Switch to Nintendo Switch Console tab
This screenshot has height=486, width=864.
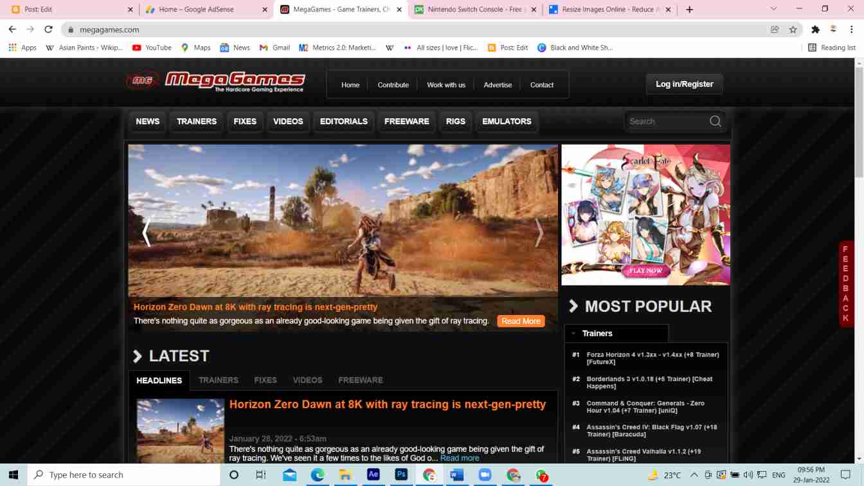tap(476, 10)
